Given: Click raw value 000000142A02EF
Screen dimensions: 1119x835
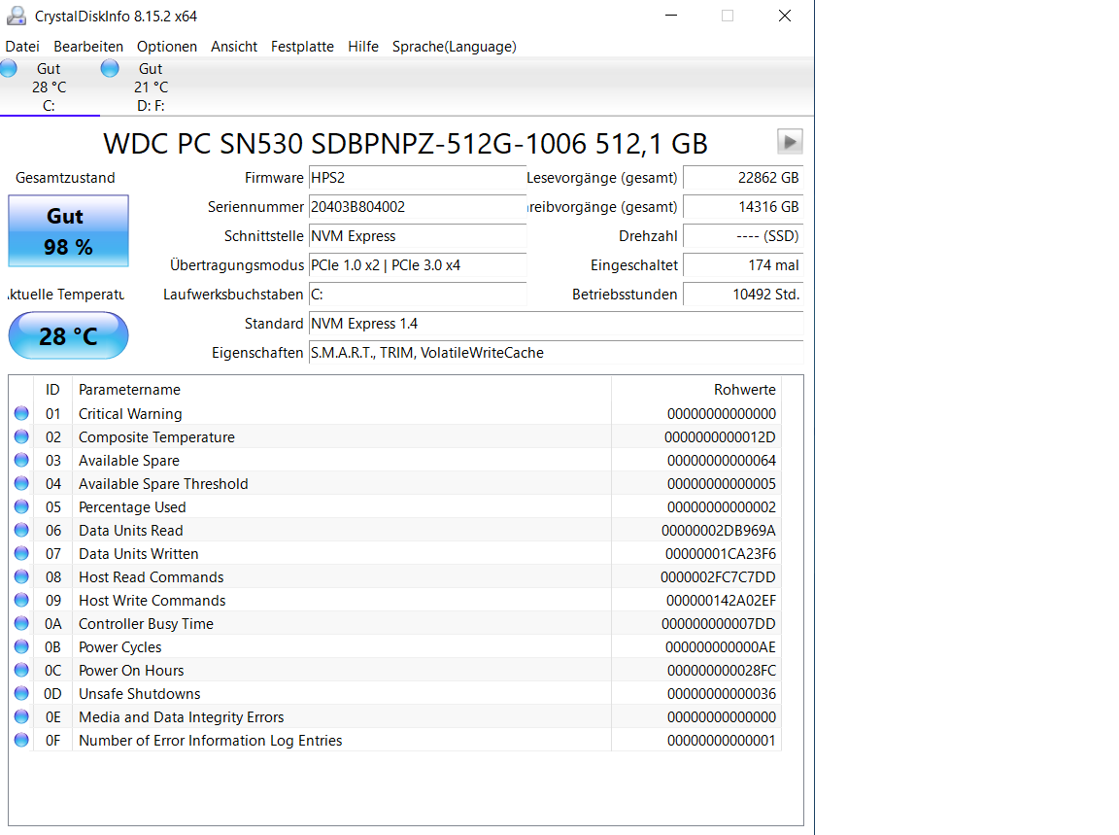Looking at the screenshot, I should pyautogui.click(x=721, y=601).
